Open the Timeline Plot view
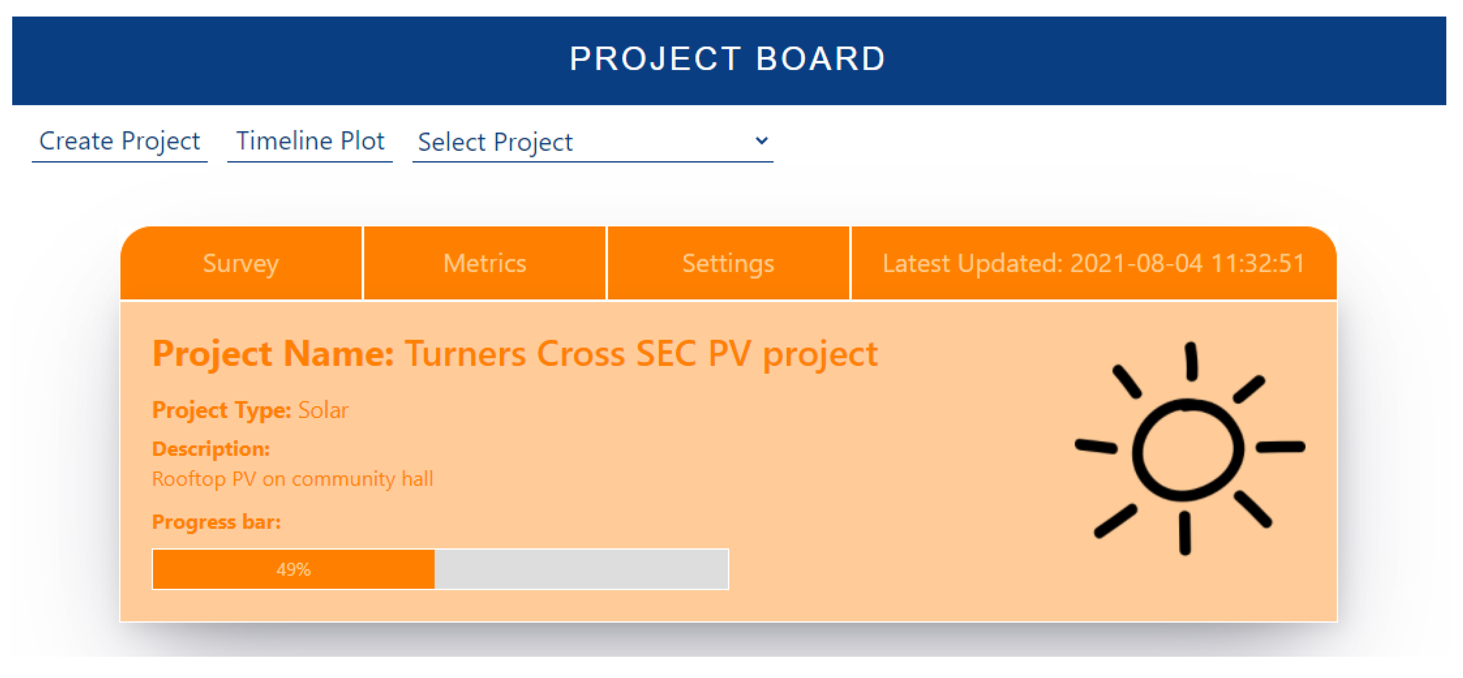This screenshot has height=678, width=1463. 310,141
